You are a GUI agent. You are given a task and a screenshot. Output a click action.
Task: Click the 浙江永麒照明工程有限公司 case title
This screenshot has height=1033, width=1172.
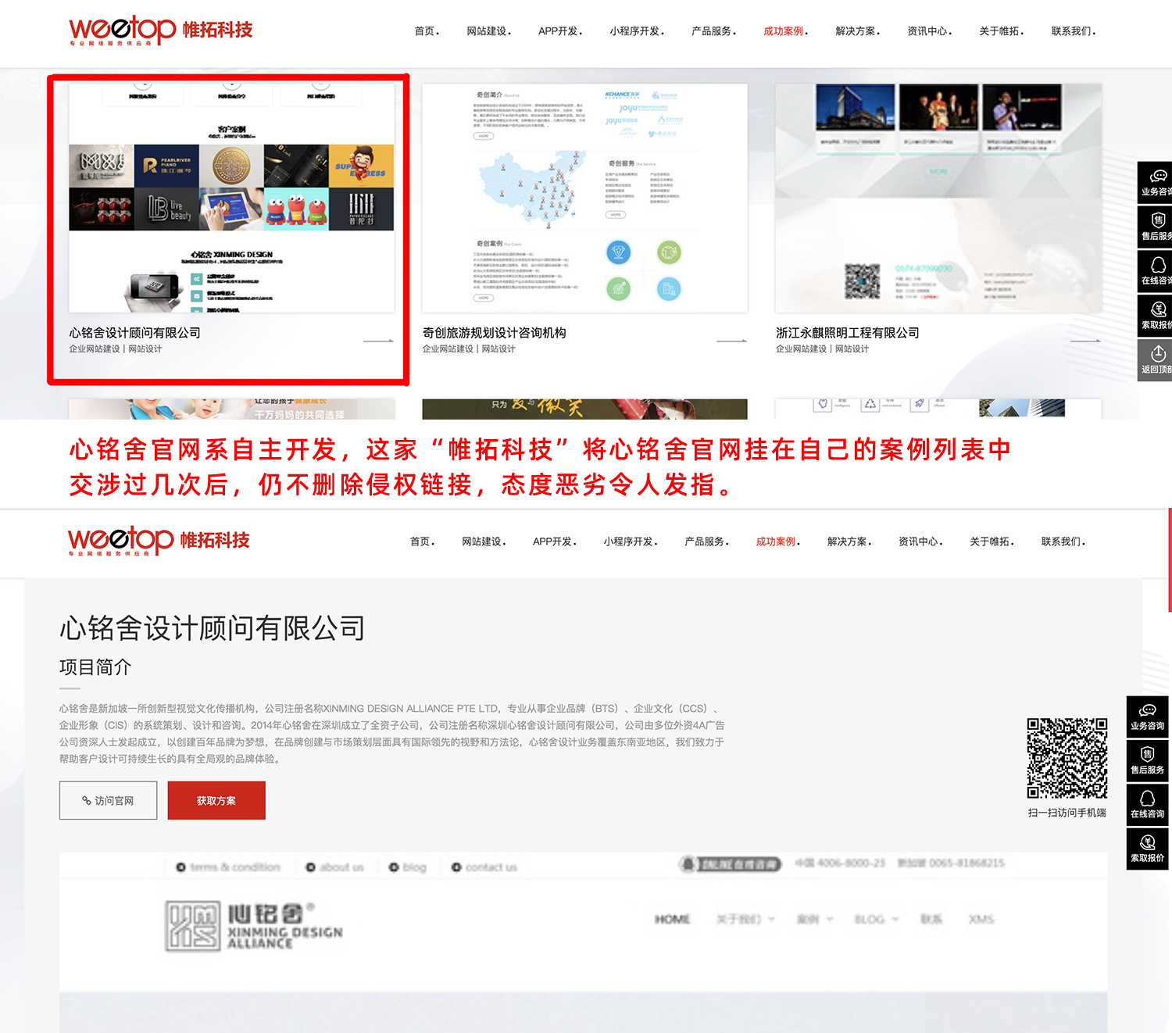point(847,333)
